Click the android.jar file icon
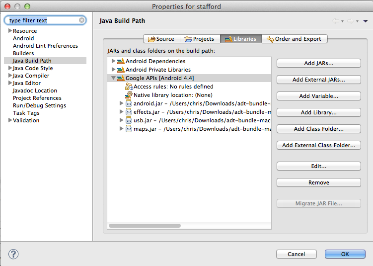Viewport: 373px width, 266px height. [129, 103]
